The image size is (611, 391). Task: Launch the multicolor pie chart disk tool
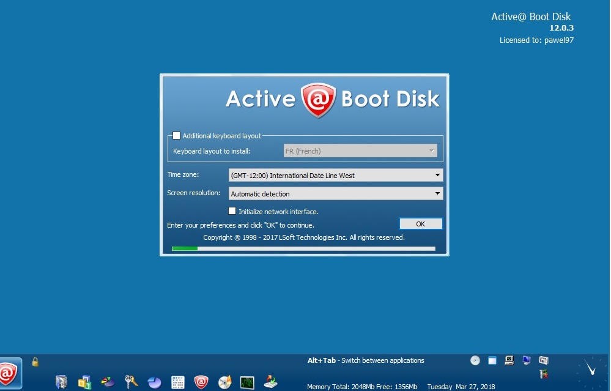pyautogui.click(x=108, y=382)
